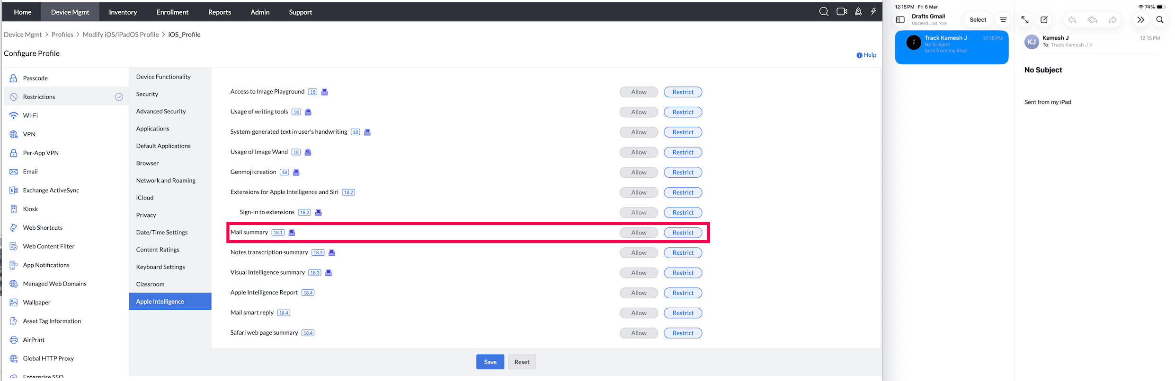The image size is (1175, 381).
Task: Click the Web Shortcuts sidebar icon
Action: tap(14, 228)
